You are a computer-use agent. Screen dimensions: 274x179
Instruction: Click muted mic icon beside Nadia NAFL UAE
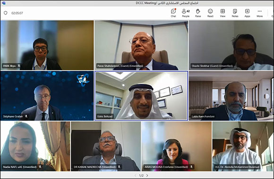click(x=40, y=167)
